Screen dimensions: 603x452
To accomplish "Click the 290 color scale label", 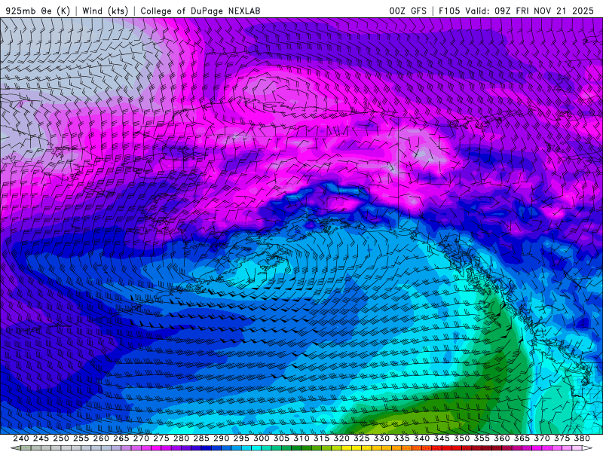I will pyautogui.click(x=221, y=438).
